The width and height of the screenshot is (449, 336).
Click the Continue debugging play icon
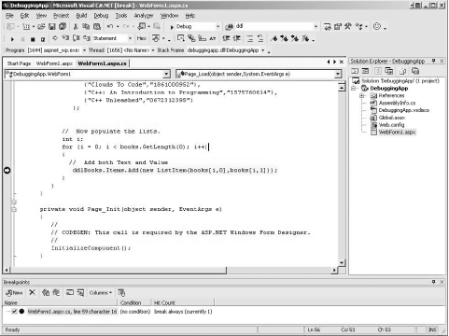pyautogui.click(x=12, y=39)
